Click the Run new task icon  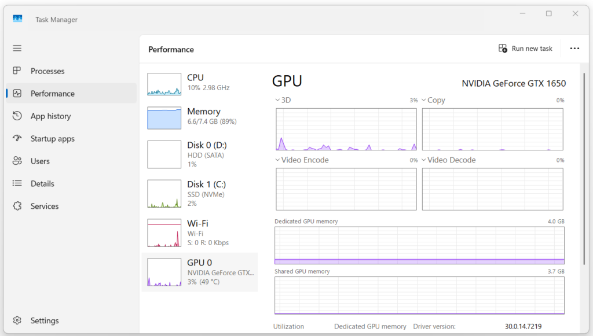503,49
